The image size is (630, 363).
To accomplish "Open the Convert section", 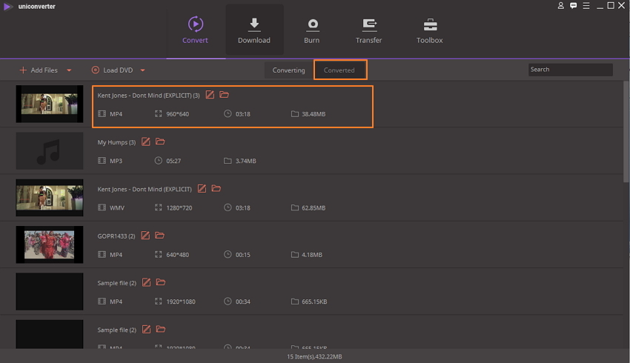I will 195,30.
